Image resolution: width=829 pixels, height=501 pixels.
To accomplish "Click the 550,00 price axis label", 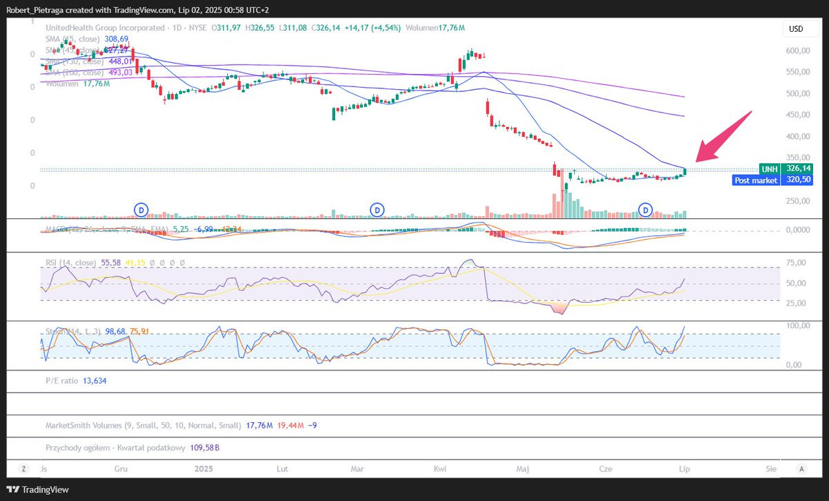I will [797, 73].
